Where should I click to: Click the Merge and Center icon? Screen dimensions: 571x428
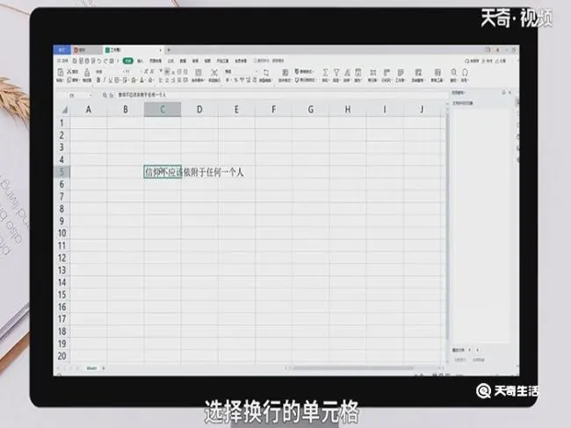tap(199, 73)
